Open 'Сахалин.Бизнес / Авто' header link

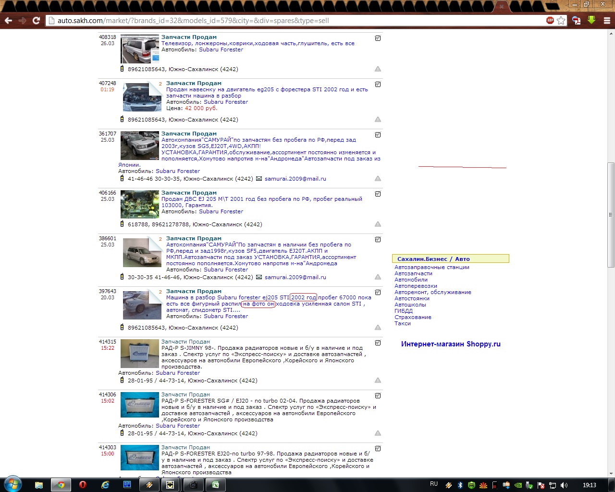point(433,259)
